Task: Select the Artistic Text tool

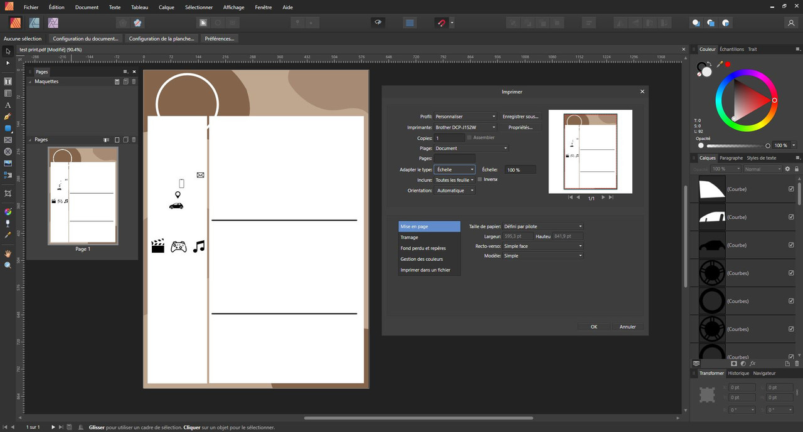Action: (x=8, y=105)
